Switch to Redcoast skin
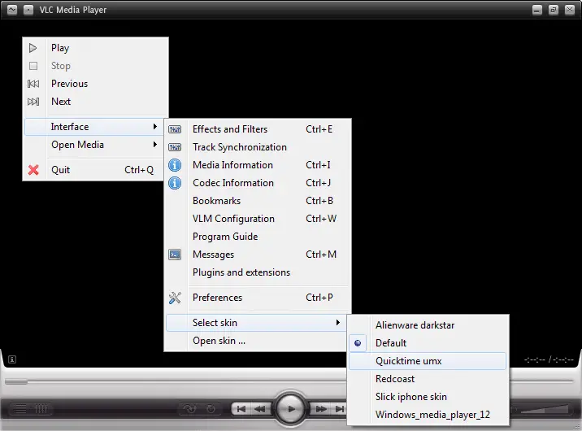The height and width of the screenshot is (431, 582). pos(428,379)
